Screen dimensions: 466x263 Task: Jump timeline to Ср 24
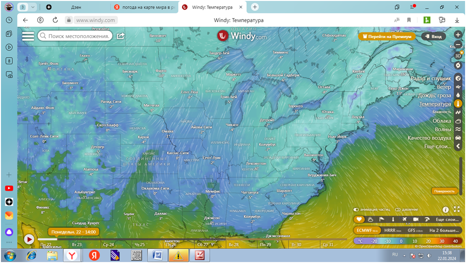(x=109, y=244)
